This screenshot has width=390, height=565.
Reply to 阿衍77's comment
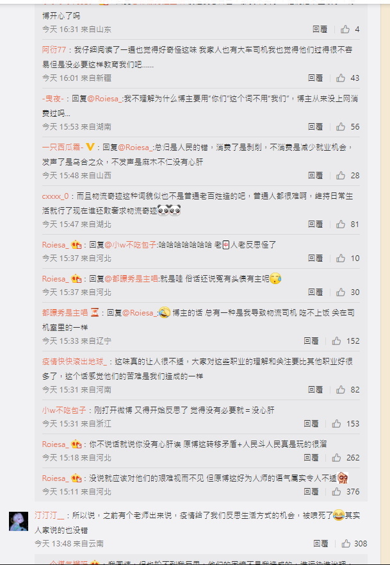pyautogui.click(x=316, y=78)
